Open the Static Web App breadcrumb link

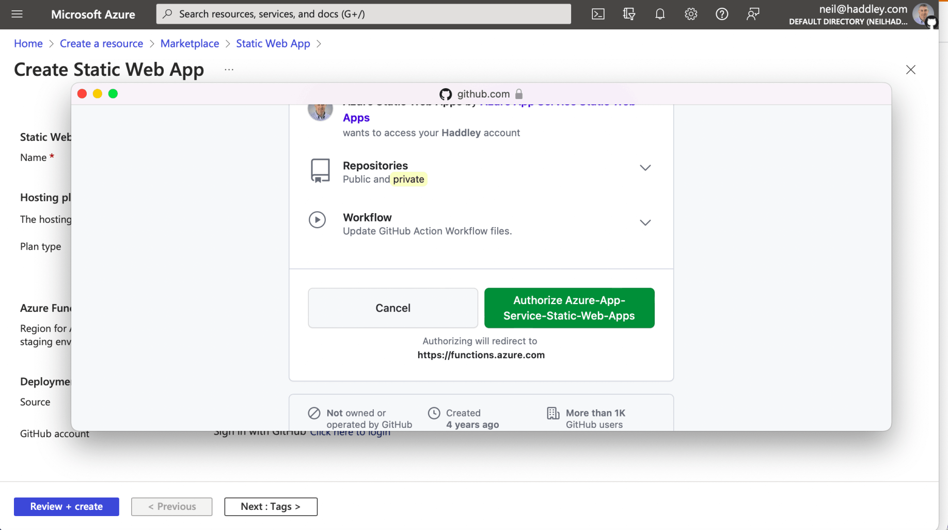(273, 43)
